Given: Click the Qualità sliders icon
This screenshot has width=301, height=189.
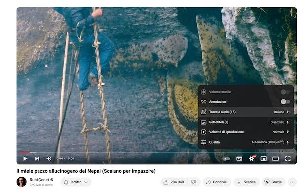Looking at the screenshot, I should (203, 142).
